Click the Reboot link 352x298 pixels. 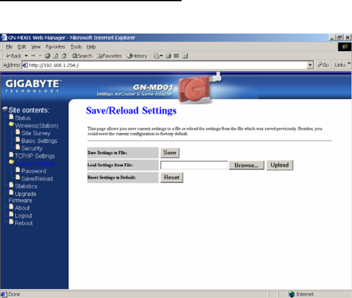[24, 223]
